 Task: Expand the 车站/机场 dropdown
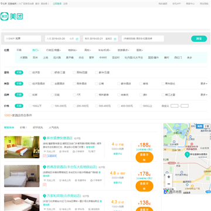click(x=104, y=50)
